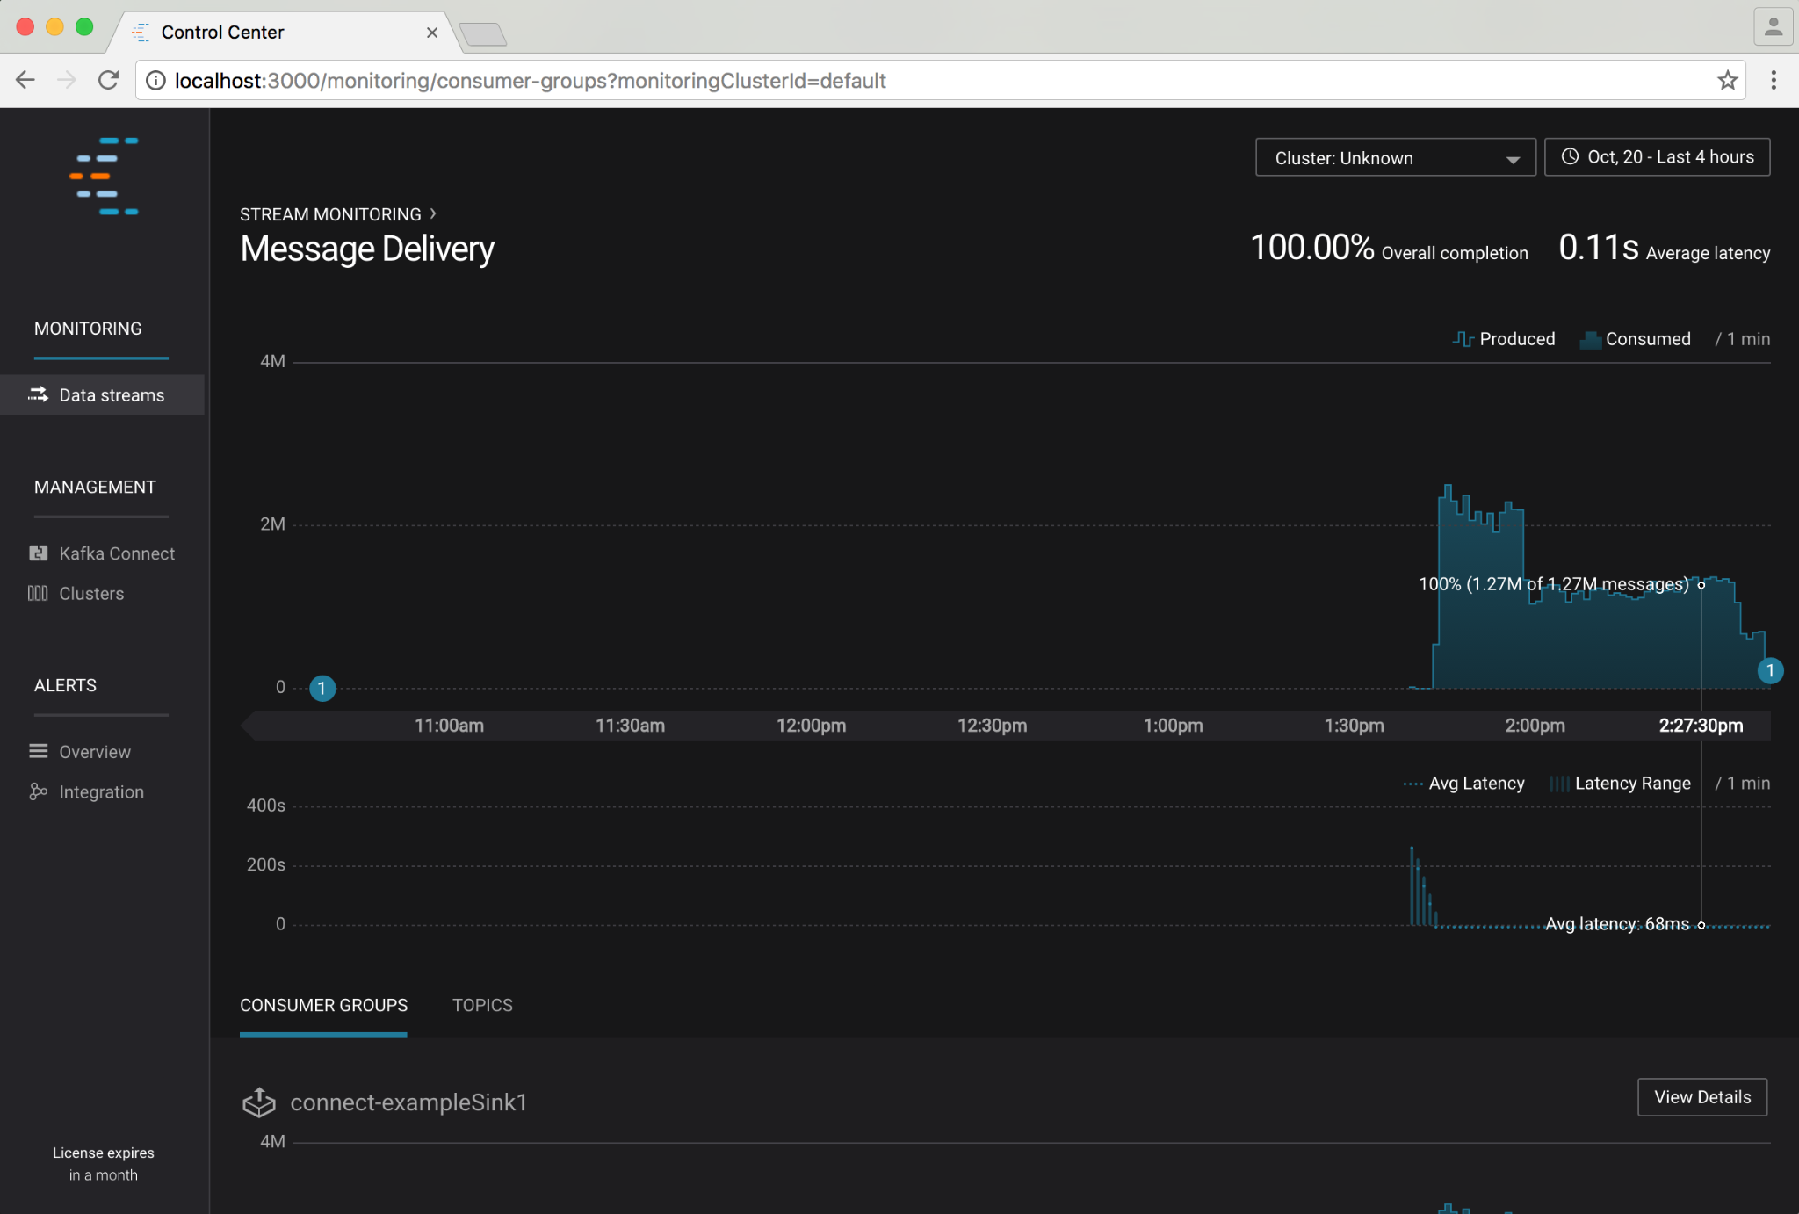
Task: Click the alert marker at chart's left
Action: (322, 688)
